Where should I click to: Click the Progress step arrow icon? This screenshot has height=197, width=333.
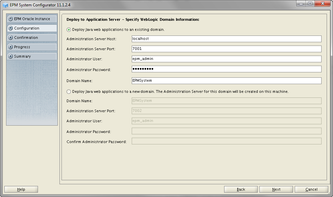11,47
